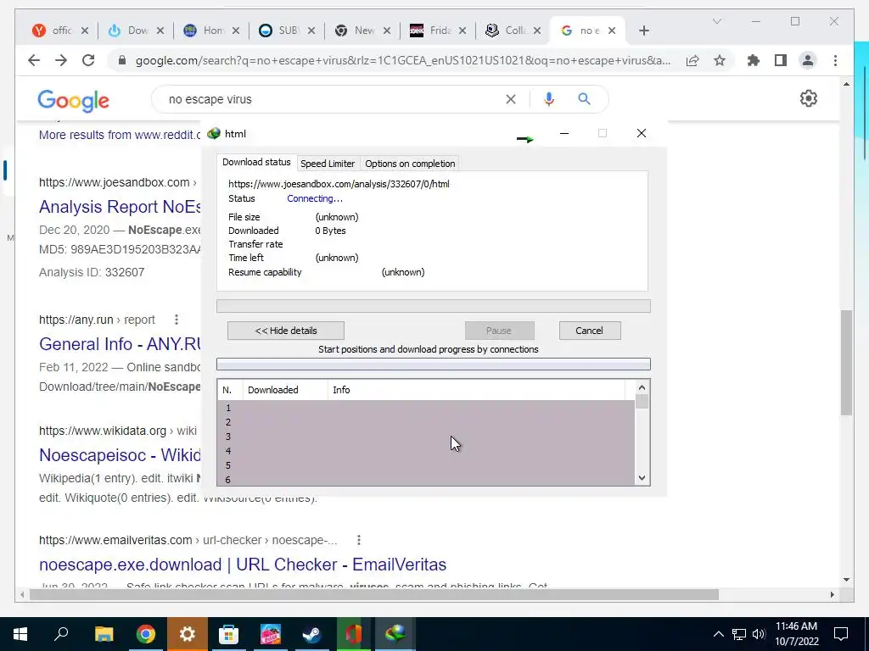Open options for the emailveritas result
The width and height of the screenshot is (869, 651).
[359, 540]
